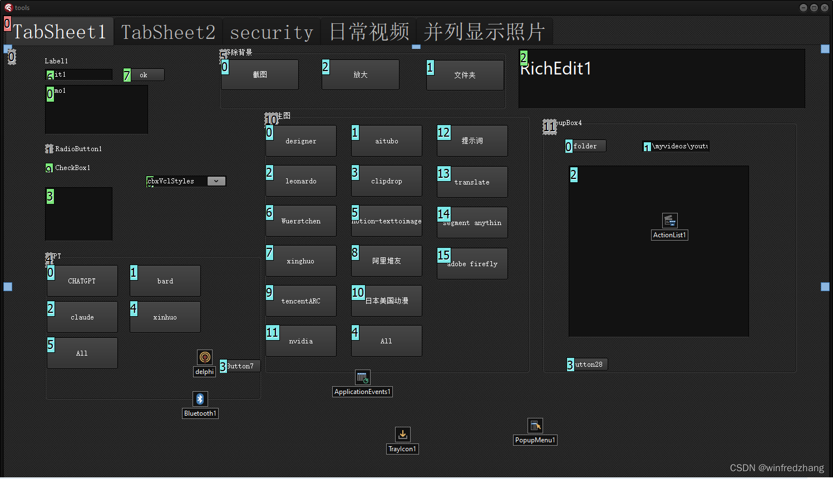Screen dimensions: 833x479
Task: Click inside the Memo1 text area
Action: tap(97, 109)
